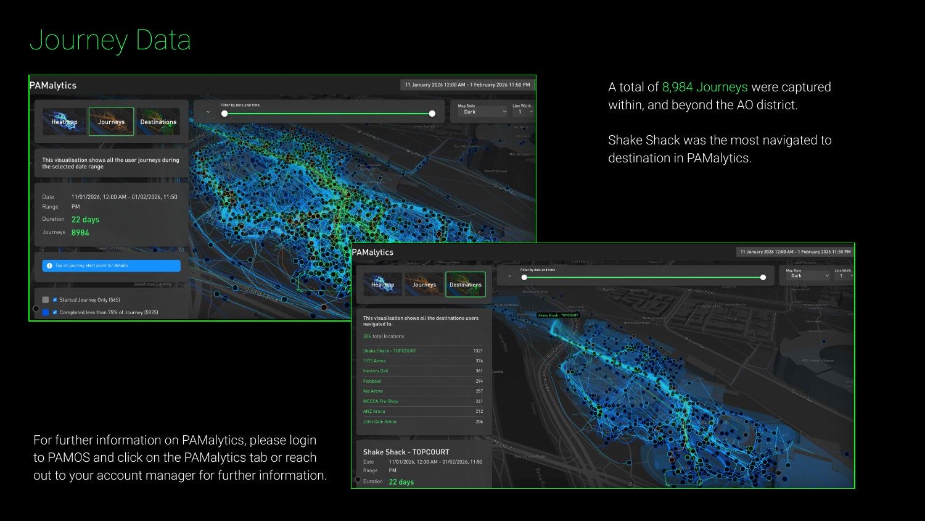Open Line Width dropdown in the Journeys view

click(x=523, y=112)
